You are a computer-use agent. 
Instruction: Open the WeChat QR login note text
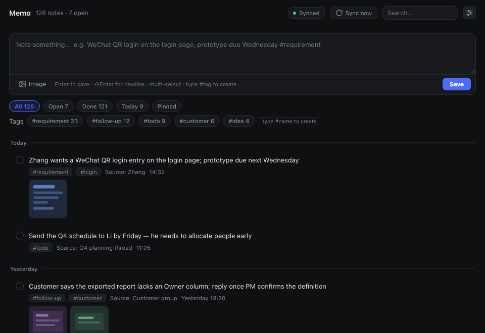pos(164,160)
